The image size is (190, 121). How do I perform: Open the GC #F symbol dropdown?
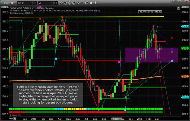coord(25,3)
